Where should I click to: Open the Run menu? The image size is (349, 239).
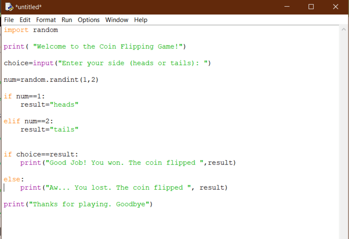tap(67, 20)
